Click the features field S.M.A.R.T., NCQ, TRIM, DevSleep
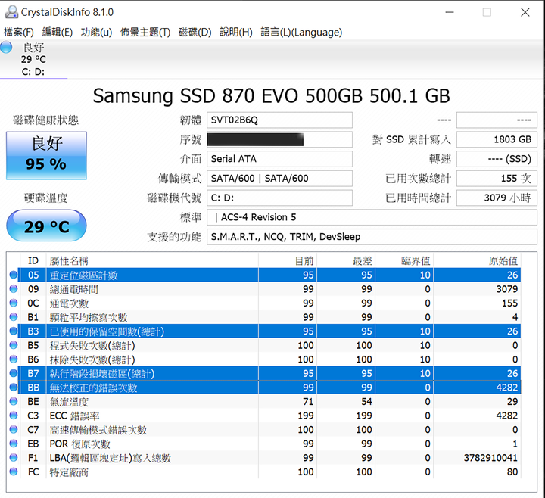This screenshot has width=545, height=498. coord(372,237)
